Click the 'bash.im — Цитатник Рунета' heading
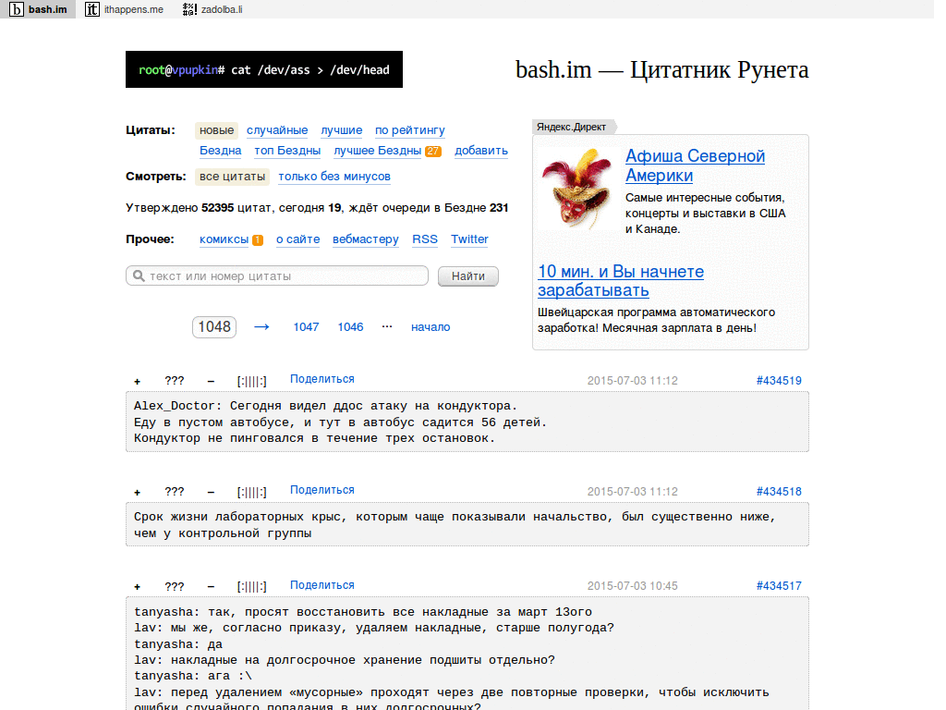 pos(661,70)
